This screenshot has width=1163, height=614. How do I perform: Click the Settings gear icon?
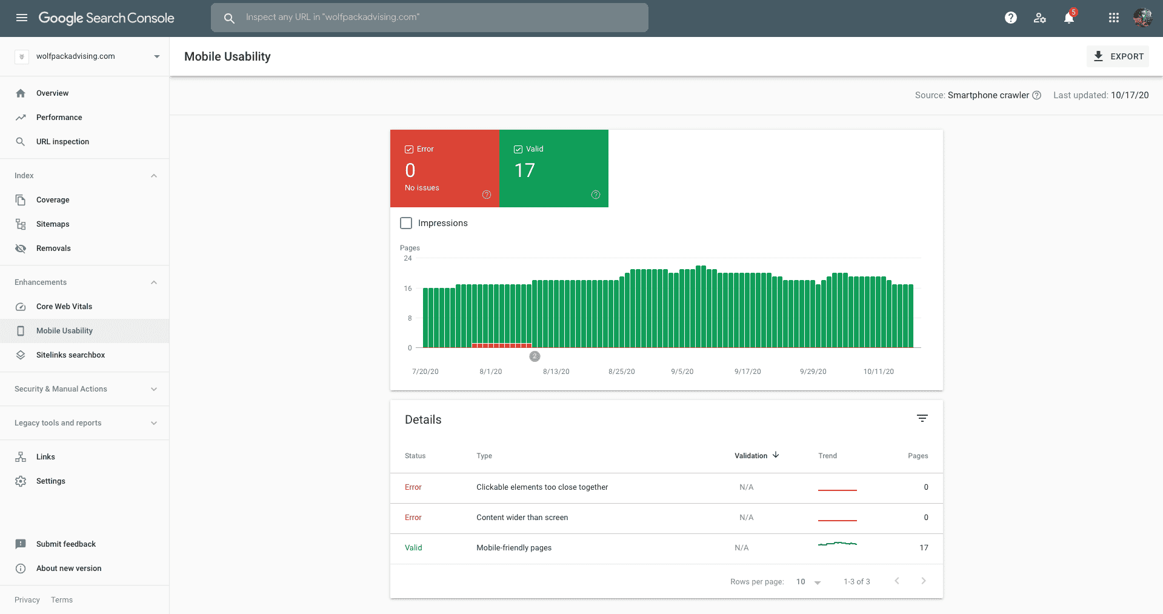click(x=21, y=481)
